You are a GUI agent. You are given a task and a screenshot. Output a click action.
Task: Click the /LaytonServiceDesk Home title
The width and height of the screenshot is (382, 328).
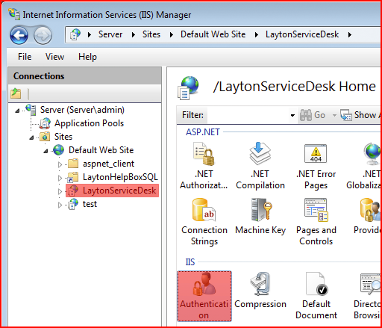(x=295, y=87)
